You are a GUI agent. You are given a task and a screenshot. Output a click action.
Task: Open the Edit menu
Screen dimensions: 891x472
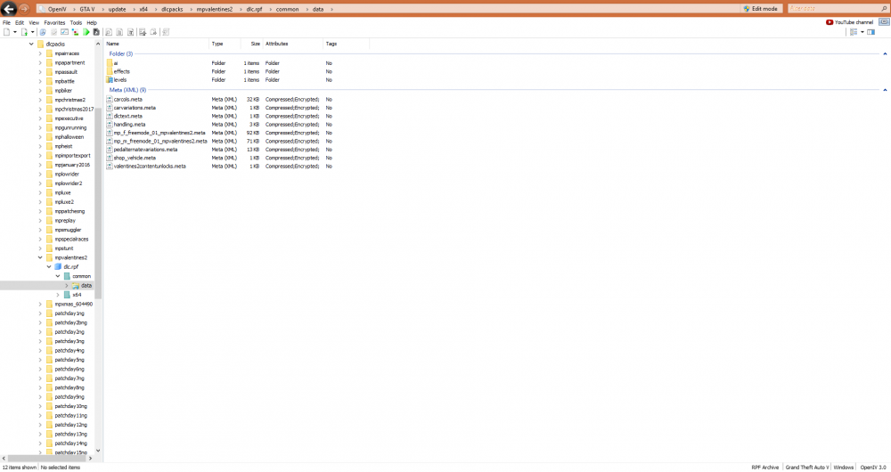(x=20, y=23)
